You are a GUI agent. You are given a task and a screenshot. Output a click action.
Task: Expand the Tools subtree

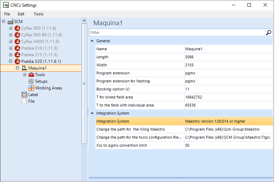(24, 75)
